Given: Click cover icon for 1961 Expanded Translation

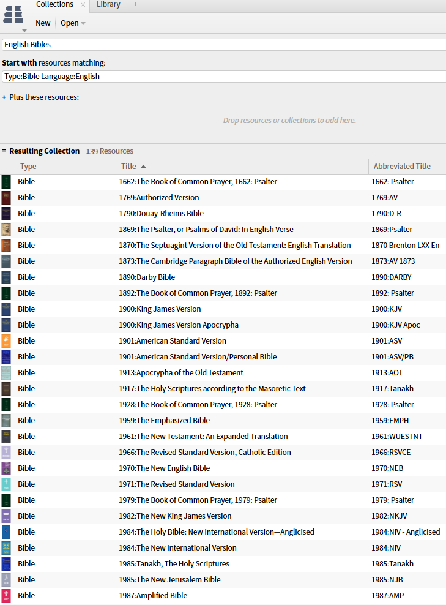Looking at the screenshot, I should point(6,437).
